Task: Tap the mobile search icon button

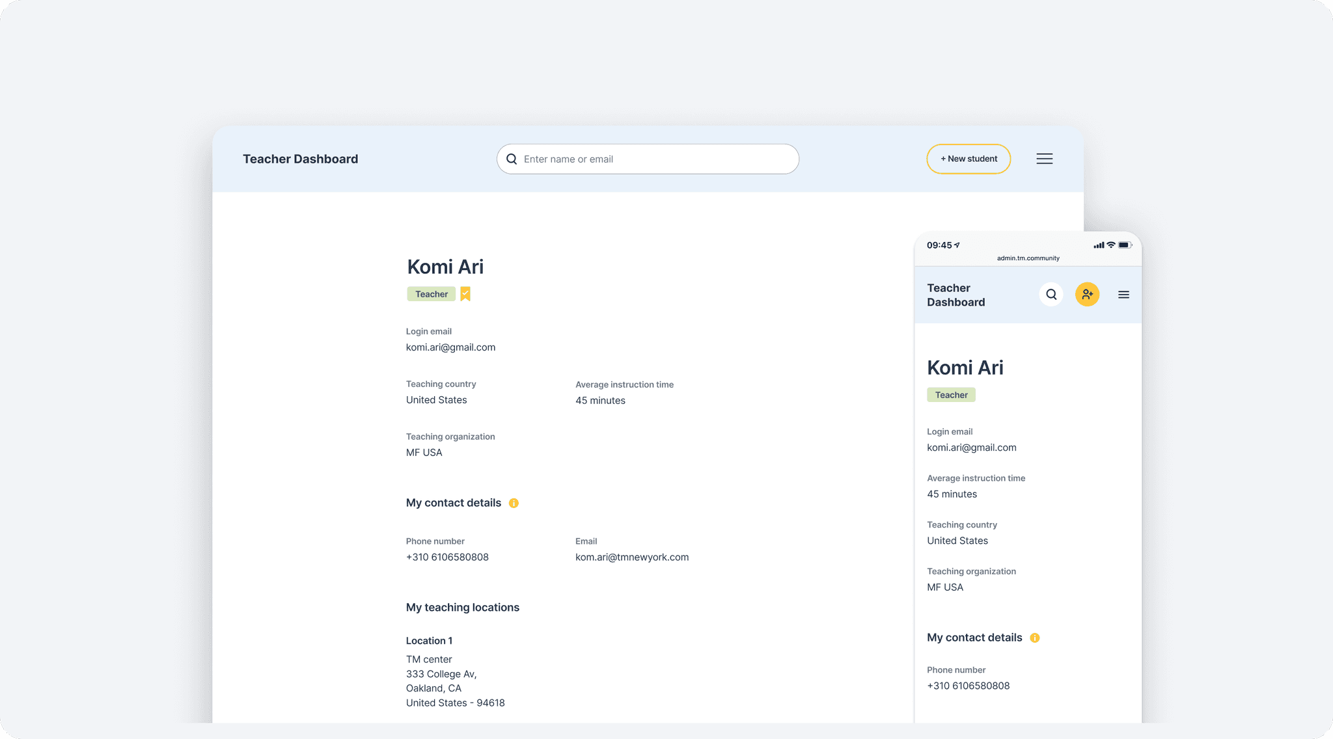Action: pyautogui.click(x=1051, y=295)
